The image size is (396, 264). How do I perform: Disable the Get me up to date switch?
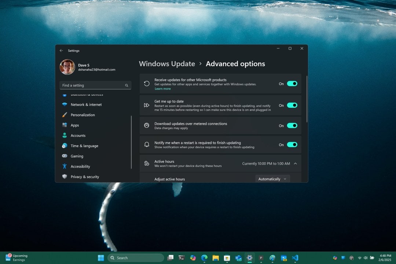click(292, 105)
